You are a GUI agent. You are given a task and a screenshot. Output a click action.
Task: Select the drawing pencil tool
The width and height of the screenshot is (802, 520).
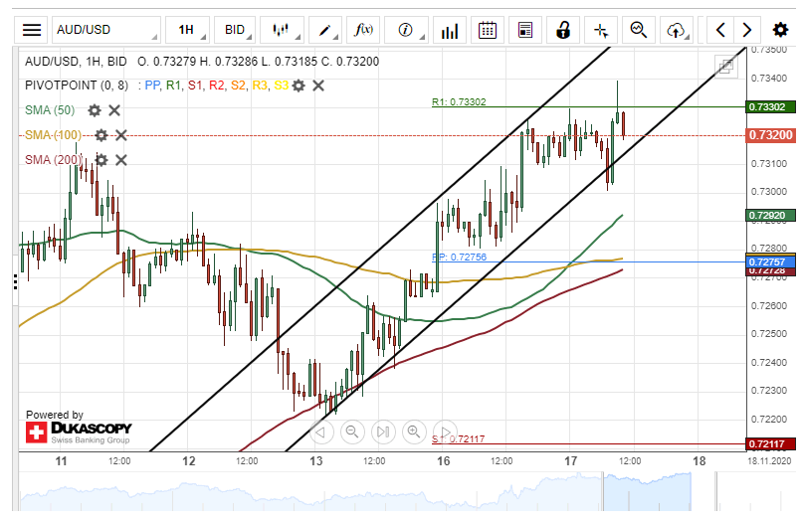coord(323,30)
